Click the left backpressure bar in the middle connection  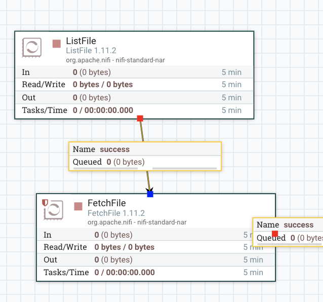click(x=109, y=168)
